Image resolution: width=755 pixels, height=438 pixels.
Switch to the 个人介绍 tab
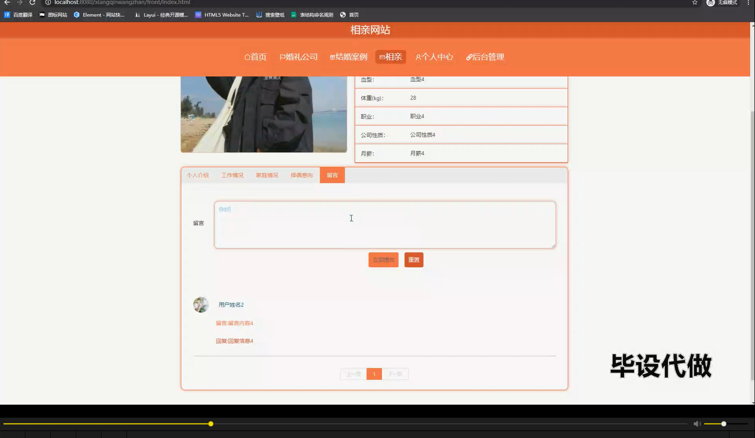(198, 175)
